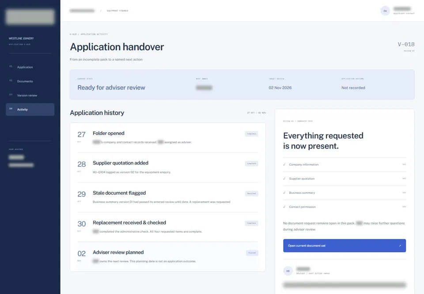Click the V-018 / Application Activity breadcrumb
This screenshot has height=294, width=424.
pos(89,34)
